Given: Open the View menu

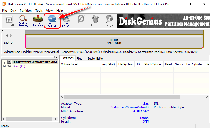Looking at the screenshot, I should click(49, 11).
